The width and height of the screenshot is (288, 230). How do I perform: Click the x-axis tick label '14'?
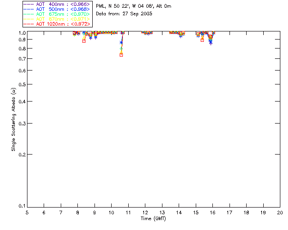tap(179, 212)
